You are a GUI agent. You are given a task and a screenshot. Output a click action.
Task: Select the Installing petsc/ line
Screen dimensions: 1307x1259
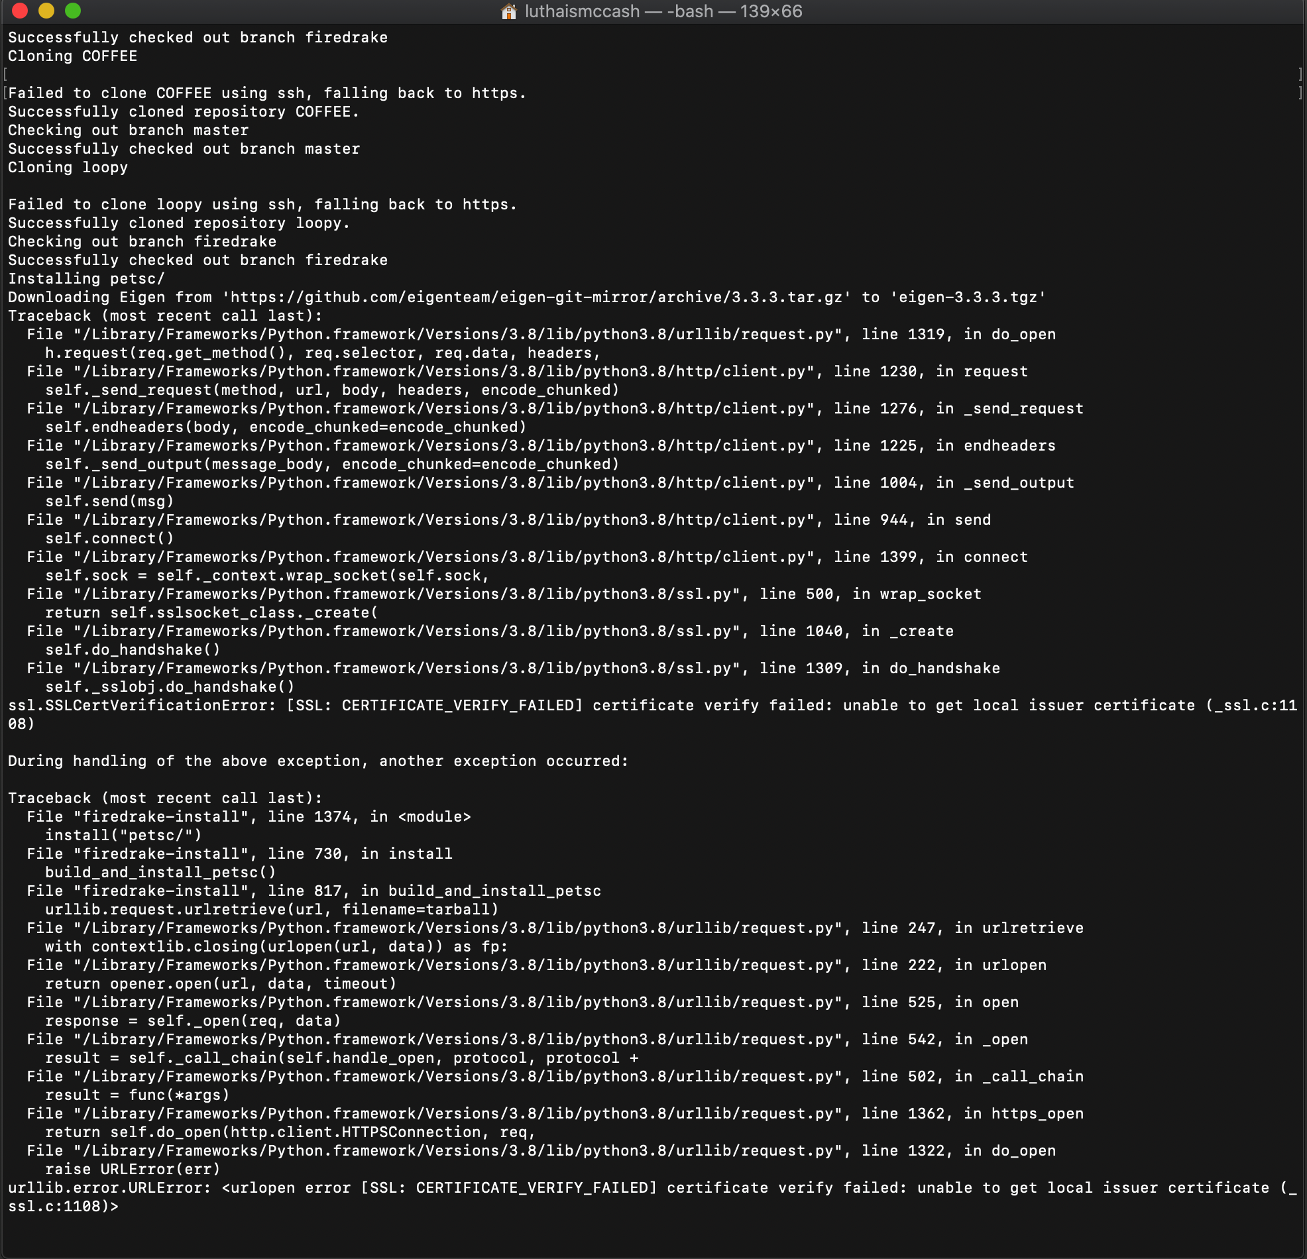tap(85, 278)
